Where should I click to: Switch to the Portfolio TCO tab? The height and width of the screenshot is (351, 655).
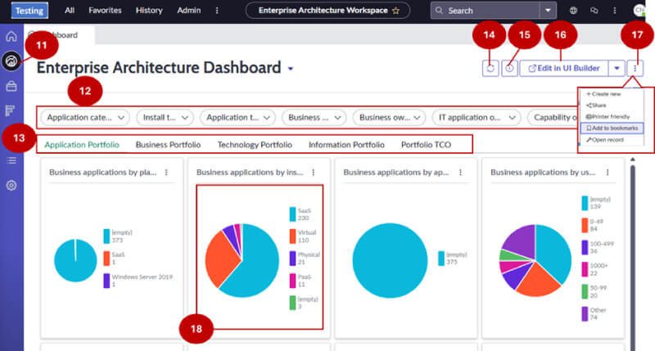pyautogui.click(x=426, y=145)
